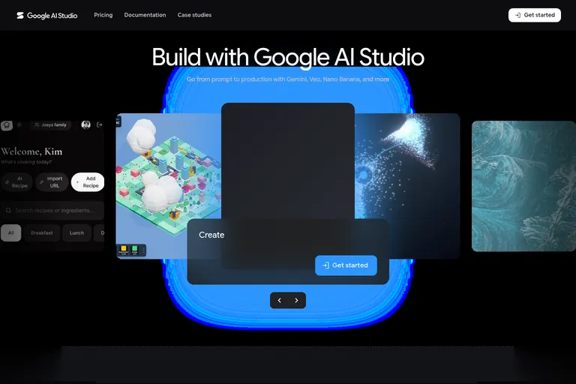Click the Go from prompt to production subtitle
This screenshot has width=576, height=384.
[288, 79]
